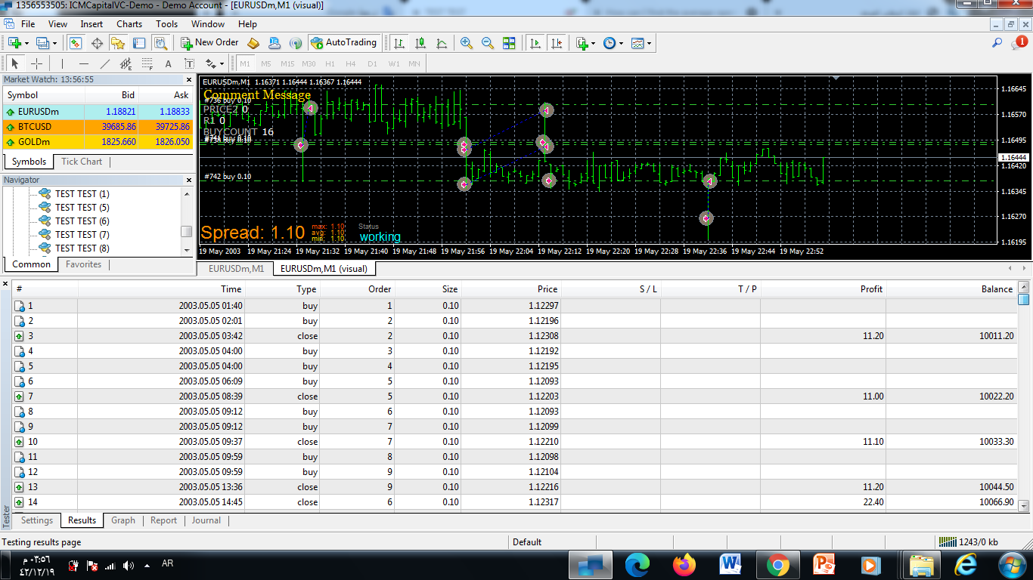Toggle the Navigator window star-folder icon
1033x580 pixels.
118,43
